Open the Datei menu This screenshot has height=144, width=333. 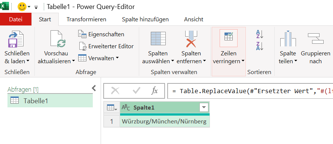(16, 19)
